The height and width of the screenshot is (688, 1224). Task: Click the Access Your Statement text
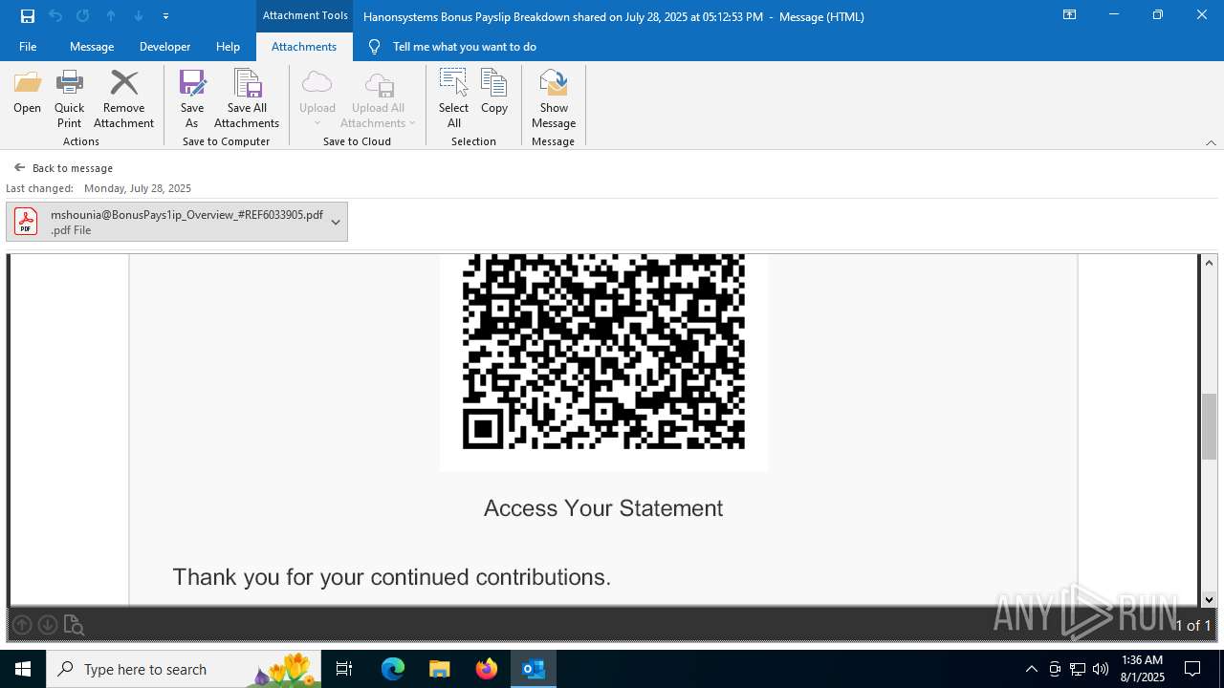coord(603,508)
